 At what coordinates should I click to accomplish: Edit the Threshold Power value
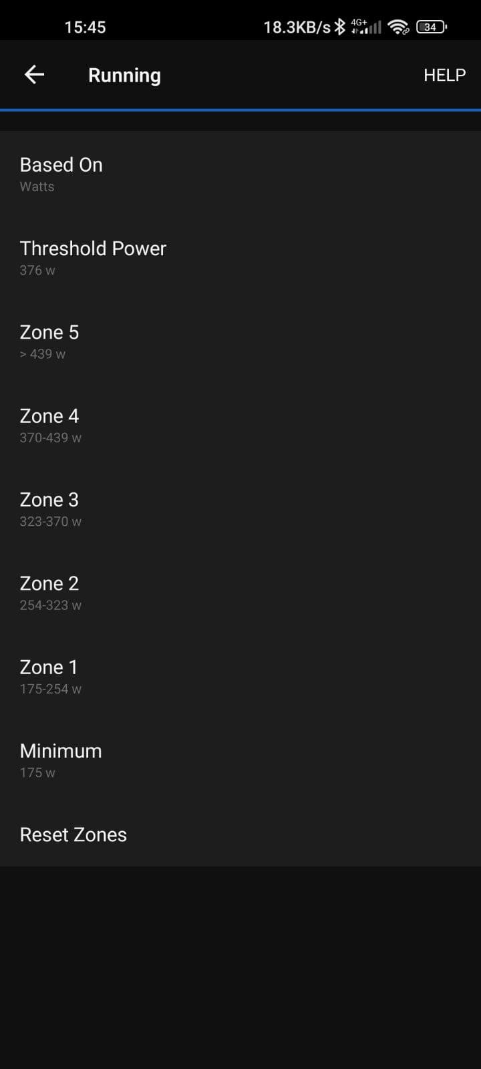pos(240,257)
